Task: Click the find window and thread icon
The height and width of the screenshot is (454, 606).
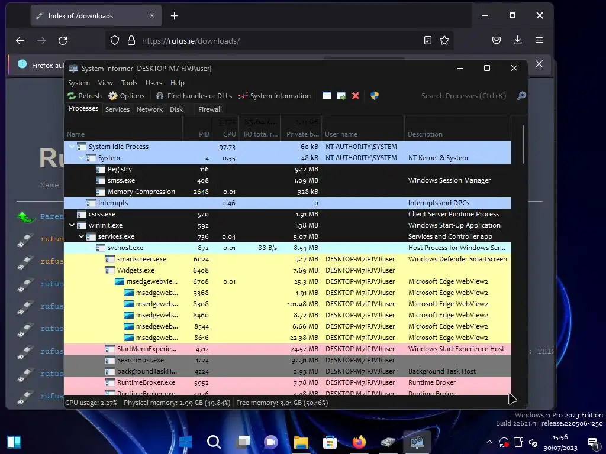Action: [x=341, y=96]
